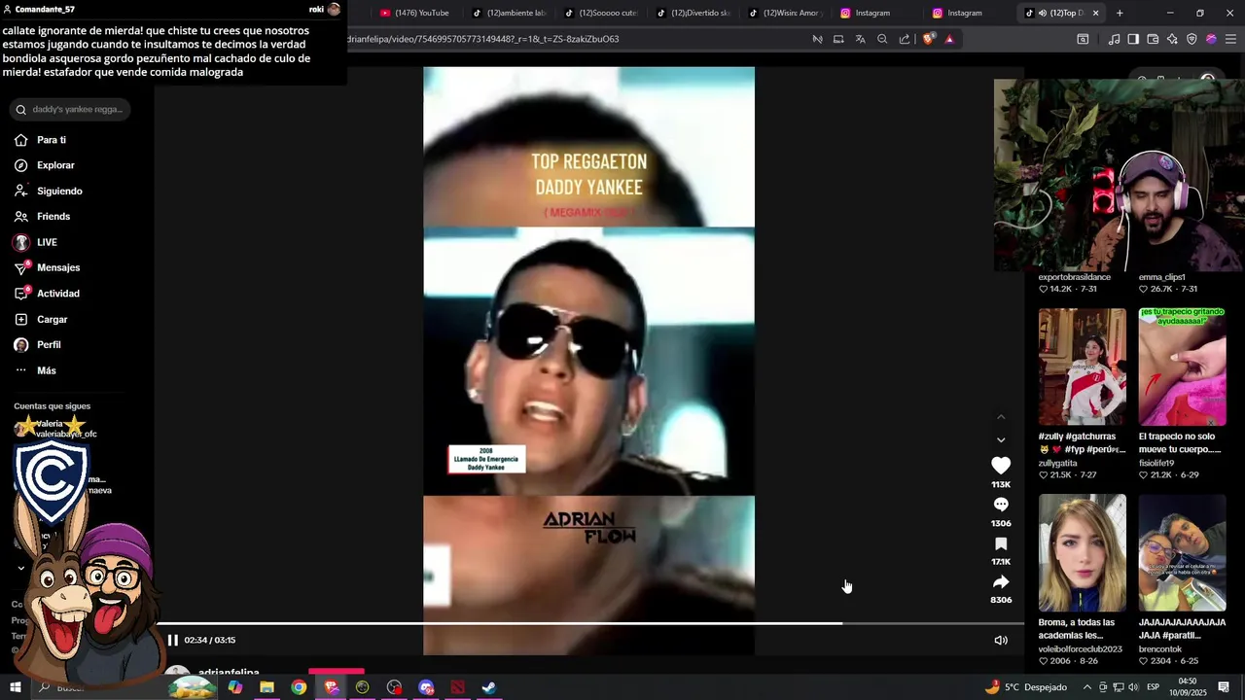Switch to the Wisin Amor tab
Image resolution: width=1245 pixels, height=700 pixels.
click(x=784, y=13)
